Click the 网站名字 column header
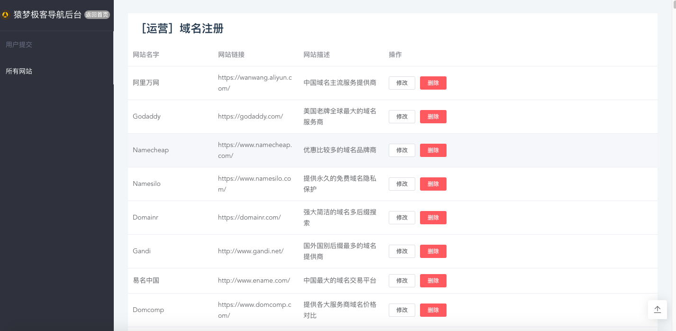This screenshot has height=331, width=676. (x=146, y=55)
